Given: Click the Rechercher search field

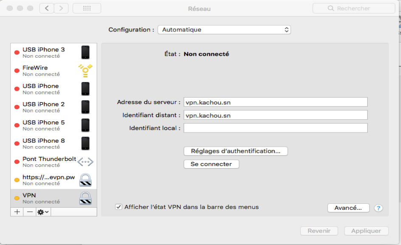Looking at the screenshot, I should 354,8.
